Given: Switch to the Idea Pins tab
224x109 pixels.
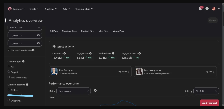Looking at the screenshot, I should 103,31.
